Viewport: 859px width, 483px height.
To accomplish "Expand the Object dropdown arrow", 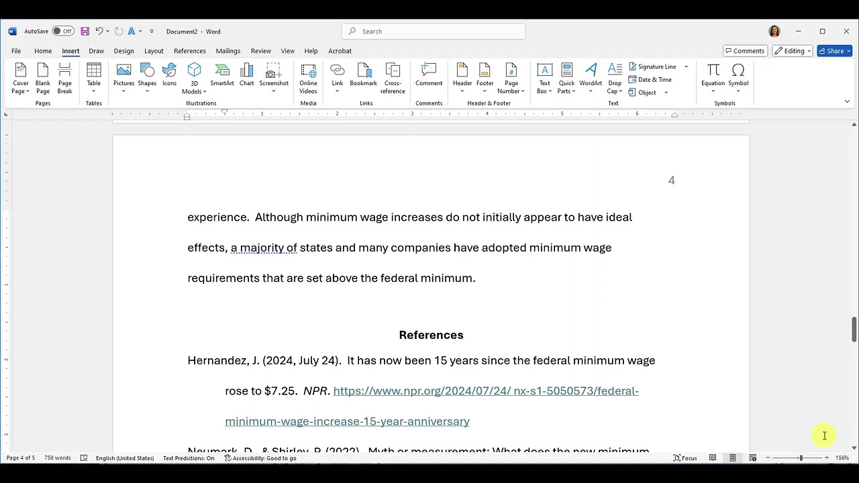I will 666,93.
